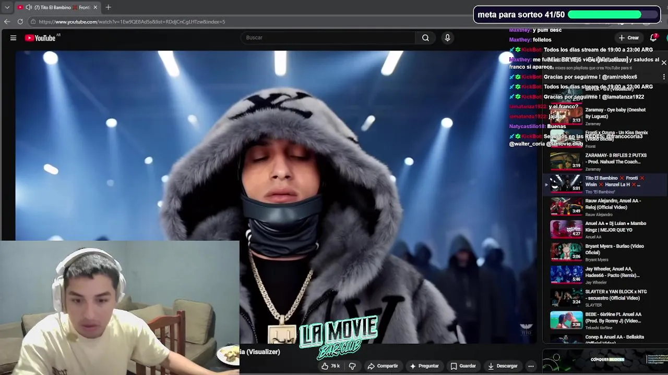668x375 pixels.
Task: Open Conep & Anuel AA - Bellakita title
Action: [615, 339]
